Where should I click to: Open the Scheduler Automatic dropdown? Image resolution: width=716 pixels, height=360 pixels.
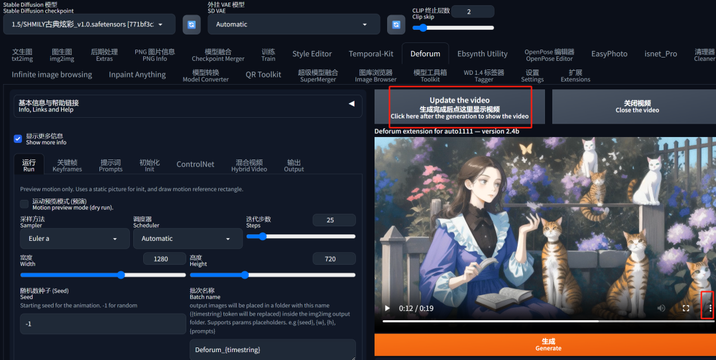[x=188, y=238]
